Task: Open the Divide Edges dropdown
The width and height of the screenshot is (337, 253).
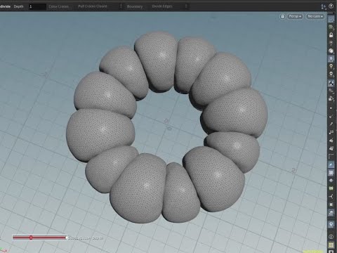Action: point(169,6)
